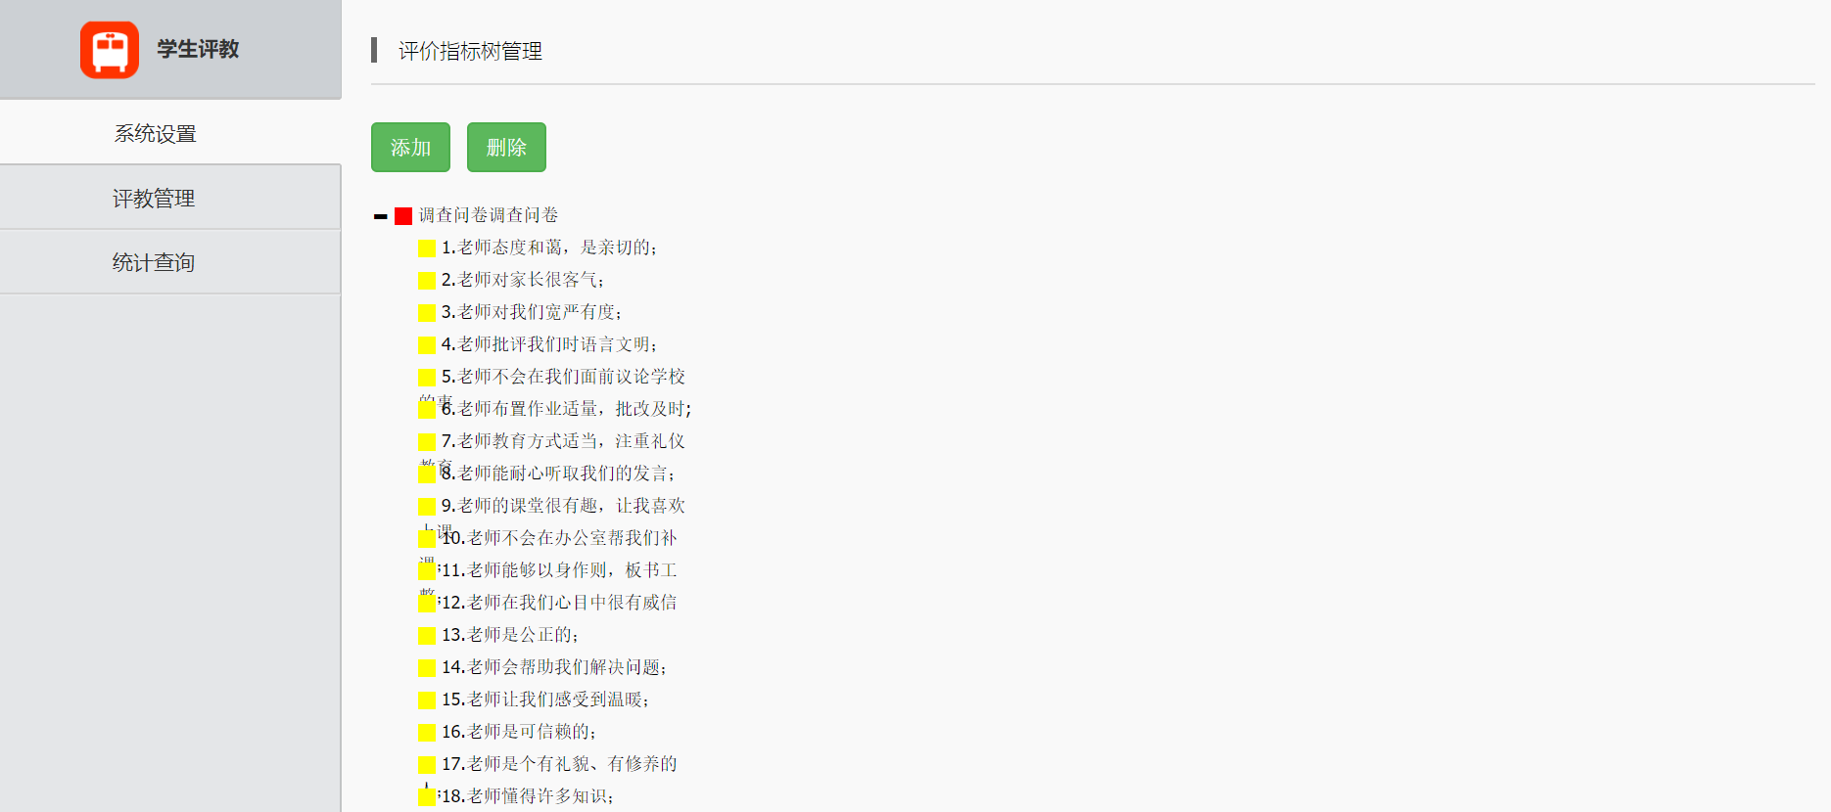
Task: Click yellow icon beside 13.老师是公正的
Action: click(x=427, y=636)
